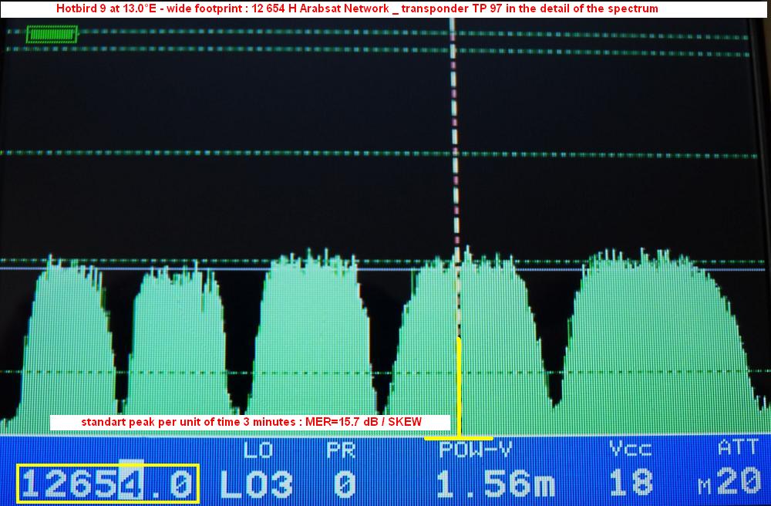This screenshot has width=771, height=506.
Task: Click the POW-V reading 1.56m
Action: 495,484
